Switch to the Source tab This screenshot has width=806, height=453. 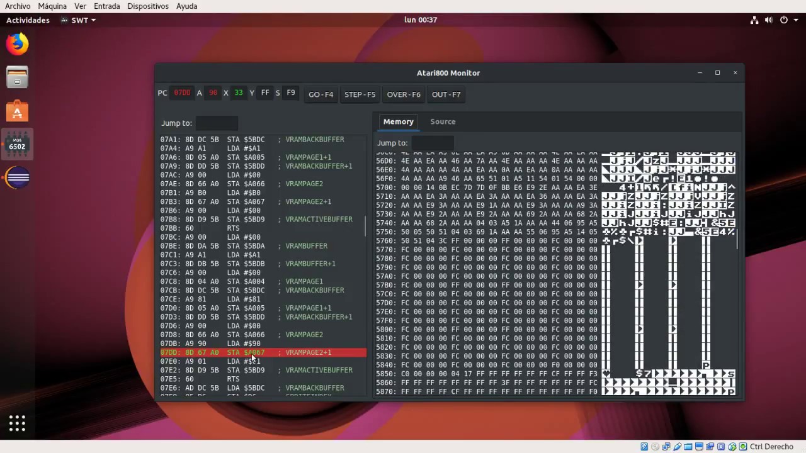click(443, 121)
